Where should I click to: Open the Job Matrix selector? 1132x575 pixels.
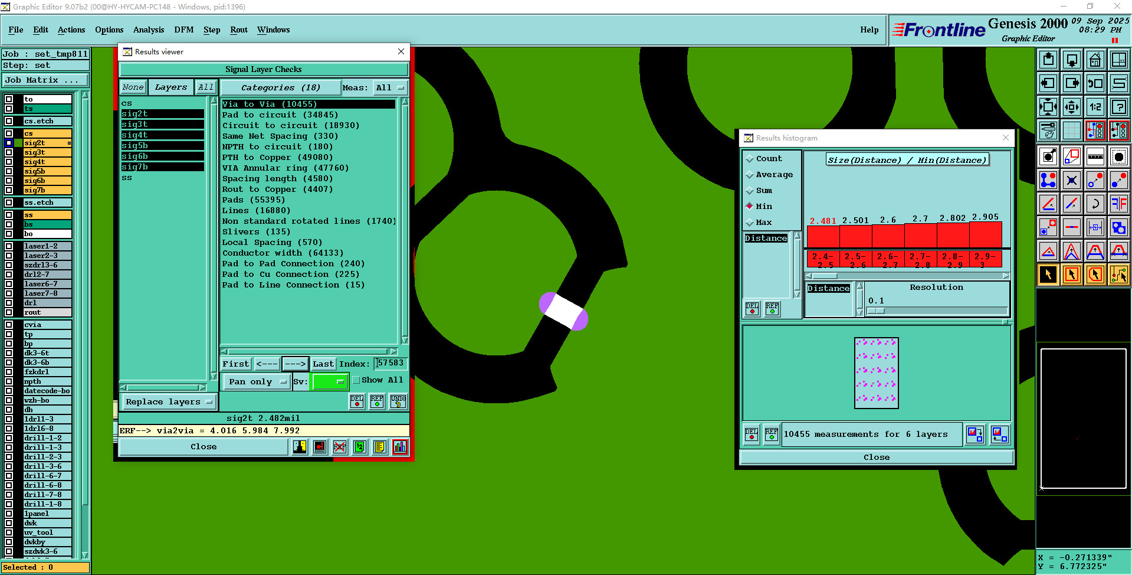(45, 80)
